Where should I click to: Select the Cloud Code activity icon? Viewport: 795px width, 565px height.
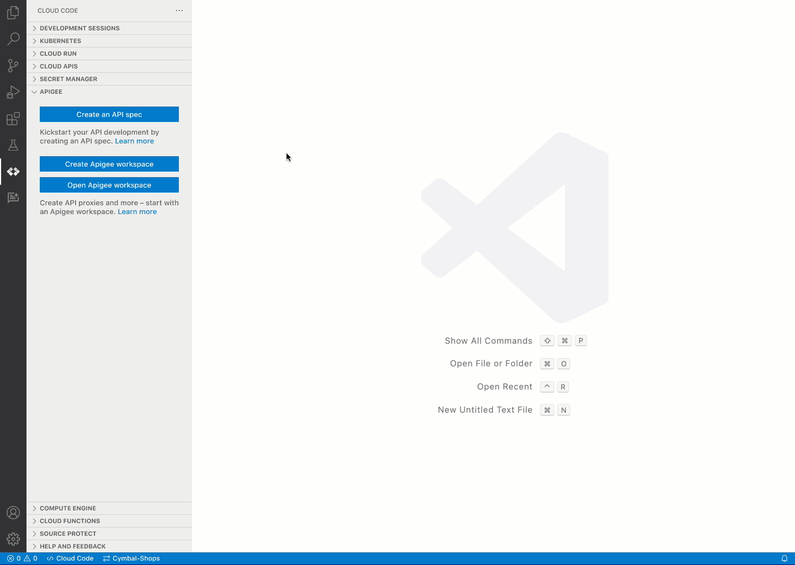[x=13, y=172]
